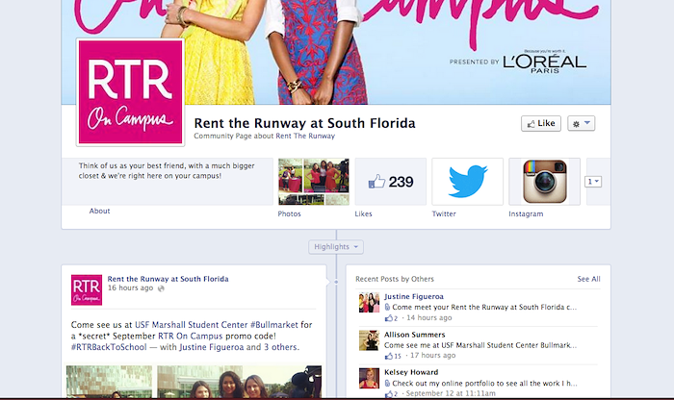
Task: Click the Recent Posts by Others heading
Action: [x=395, y=279]
